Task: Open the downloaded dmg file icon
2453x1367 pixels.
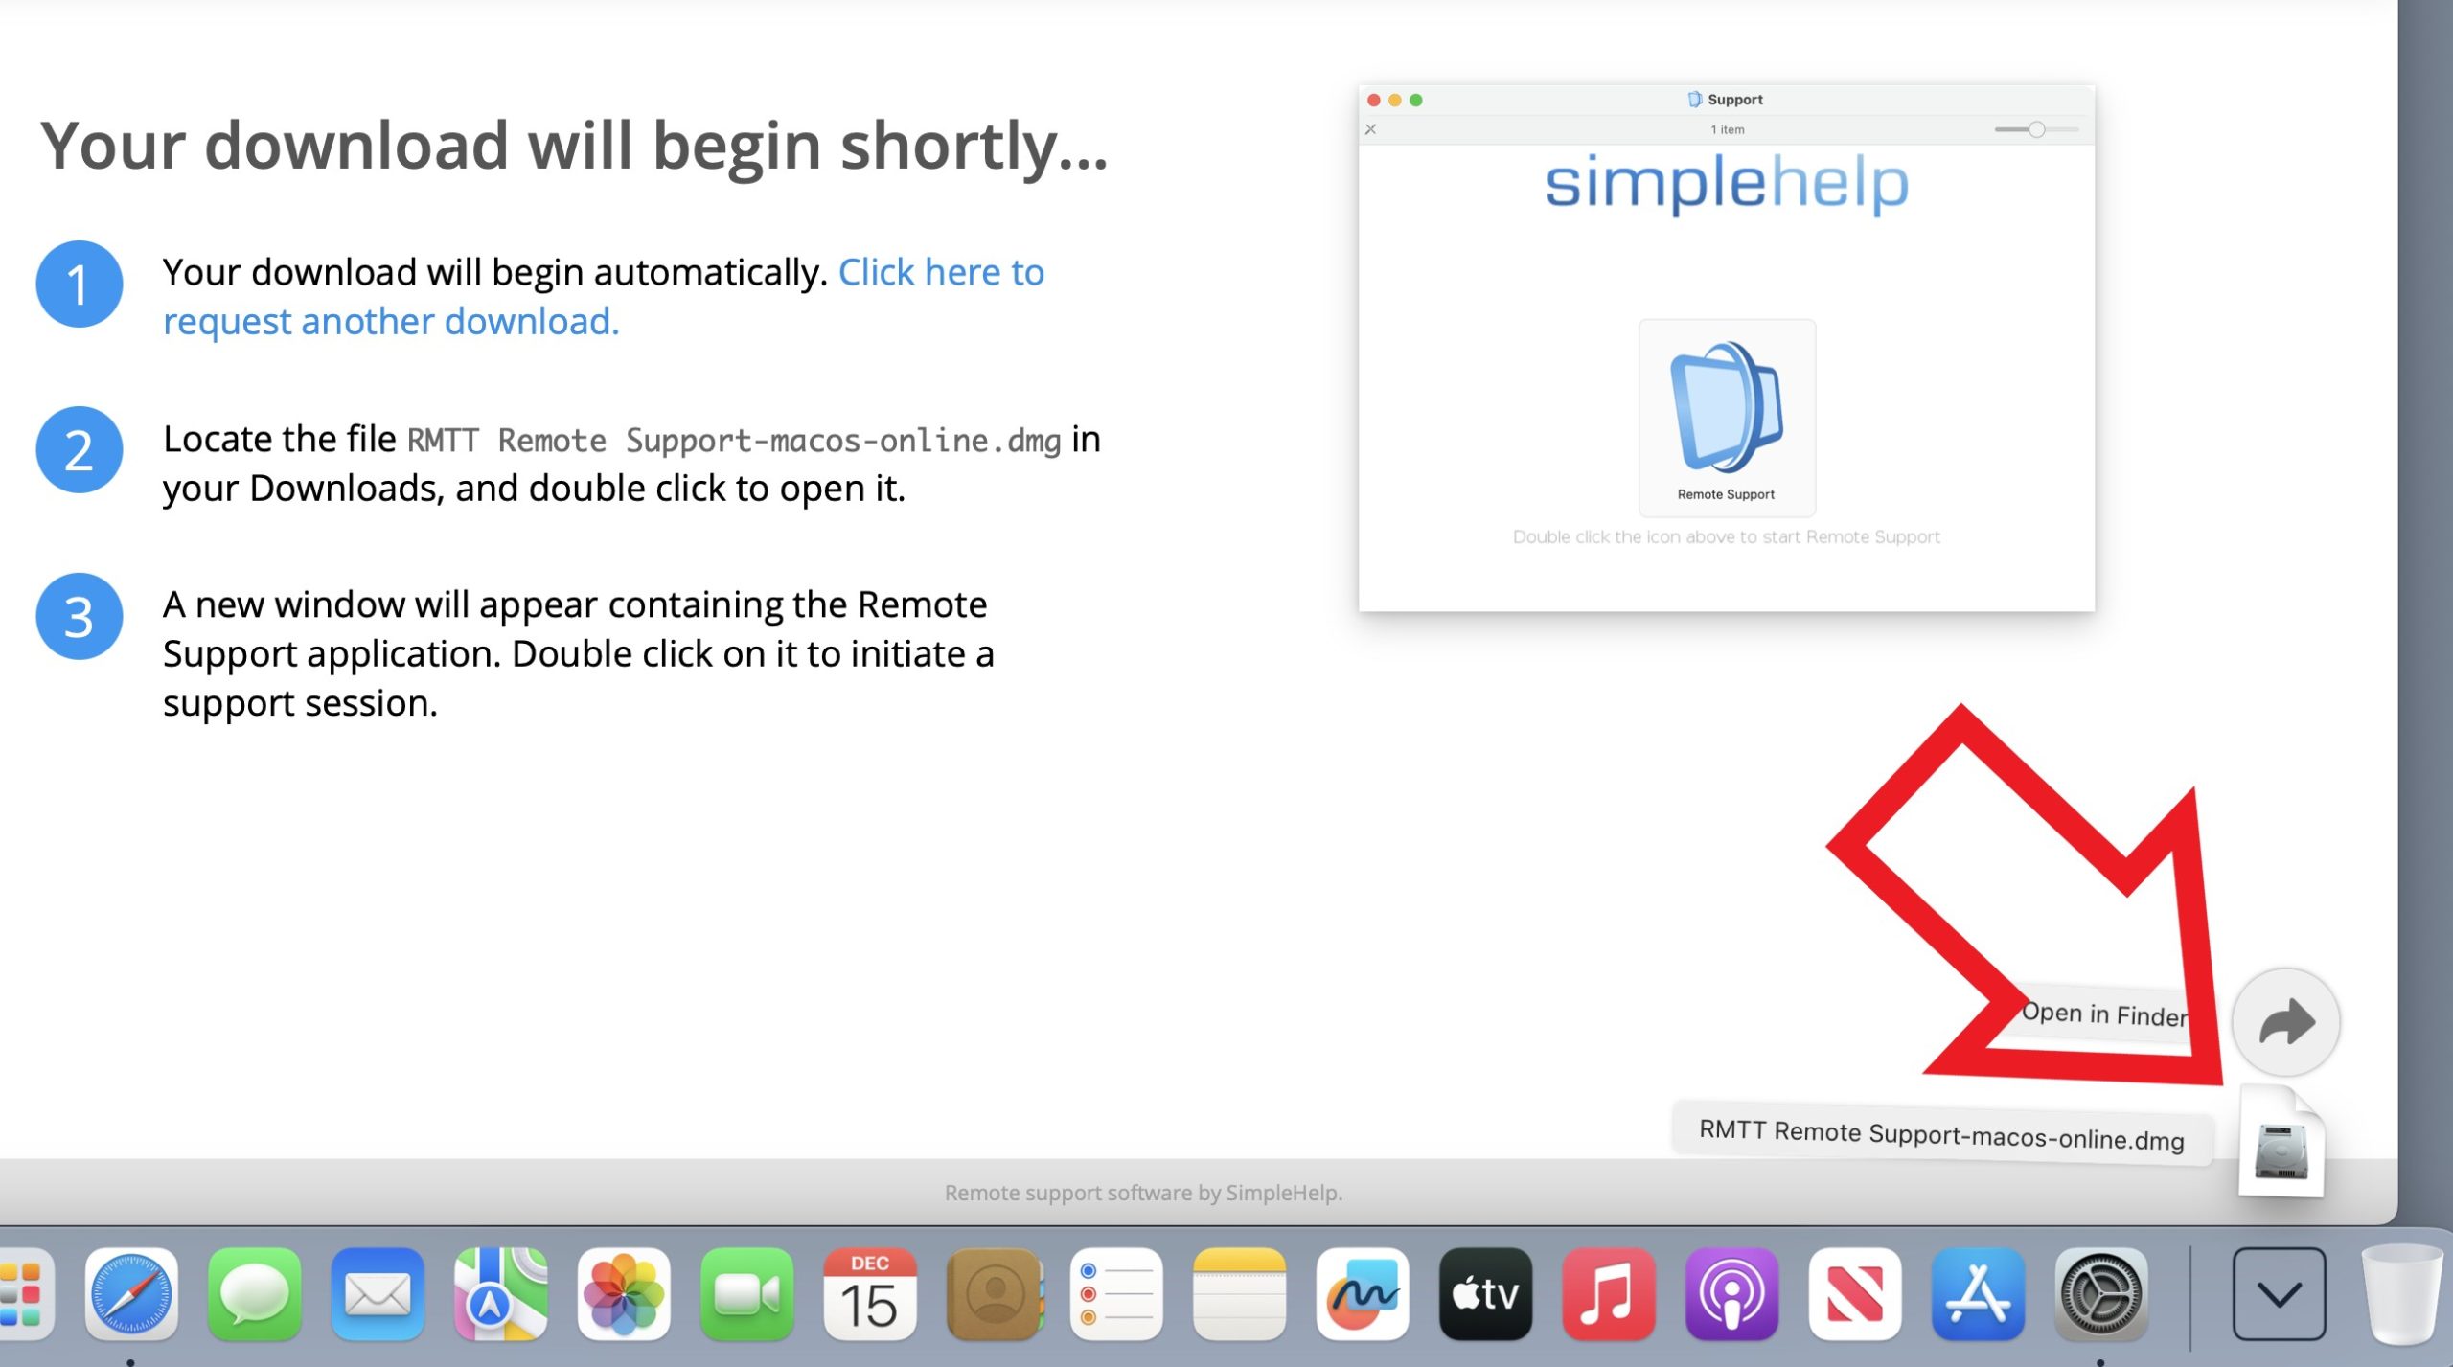Action: click(x=2281, y=1144)
